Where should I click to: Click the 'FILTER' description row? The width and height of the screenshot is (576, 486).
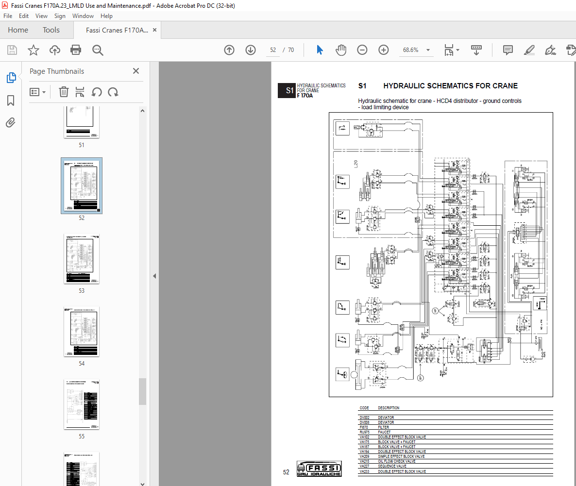coord(456,427)
